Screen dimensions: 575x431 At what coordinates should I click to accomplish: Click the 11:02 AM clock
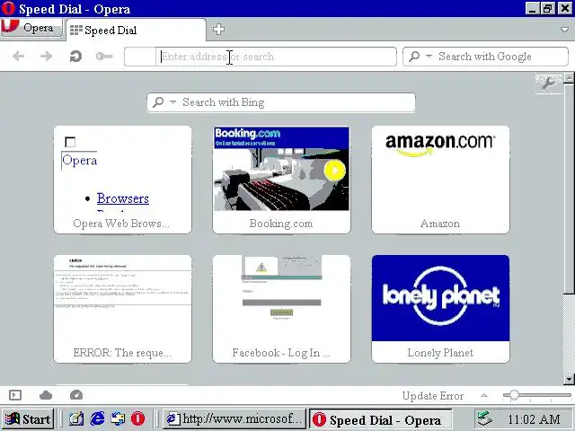534,419
